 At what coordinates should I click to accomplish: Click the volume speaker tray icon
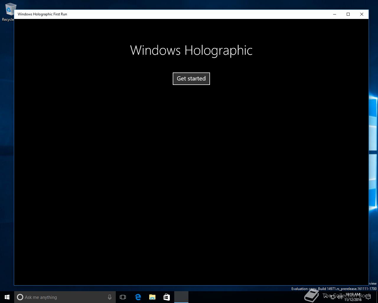(340, 297)
